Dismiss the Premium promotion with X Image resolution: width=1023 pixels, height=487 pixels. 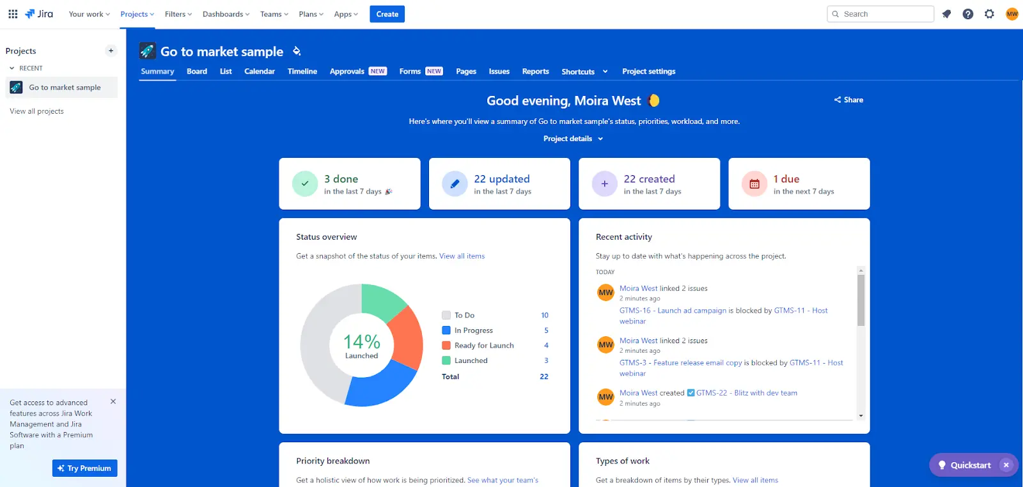[113, 401]
